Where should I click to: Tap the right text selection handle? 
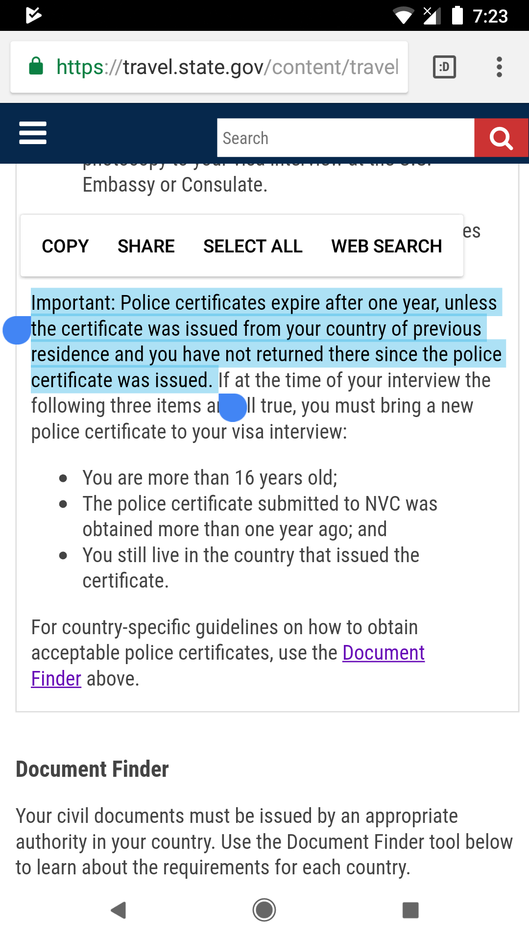click(x=233, y=408)
